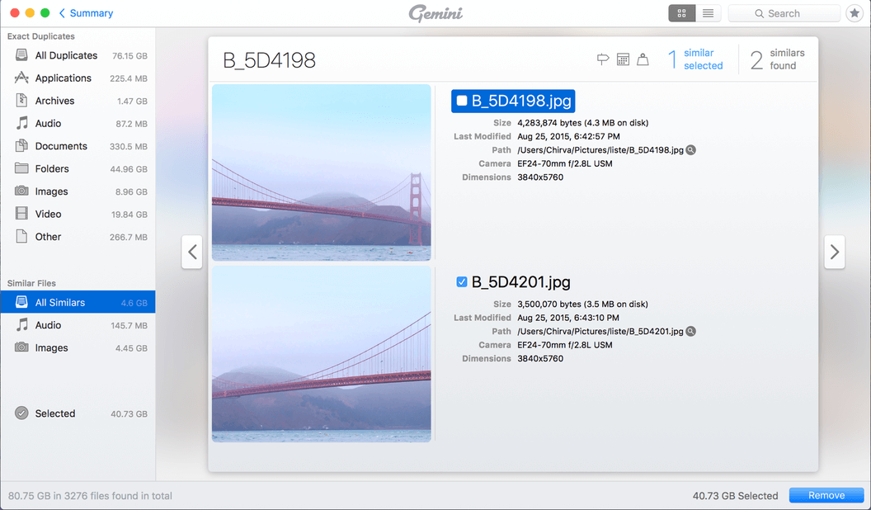This screenshot has height=510, width=871.
Task: Click the Remove button
Action: (826, 495)
